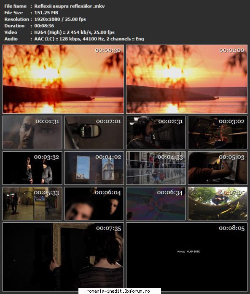Select the car mirror frame at 00:02:01

[94, 132]
